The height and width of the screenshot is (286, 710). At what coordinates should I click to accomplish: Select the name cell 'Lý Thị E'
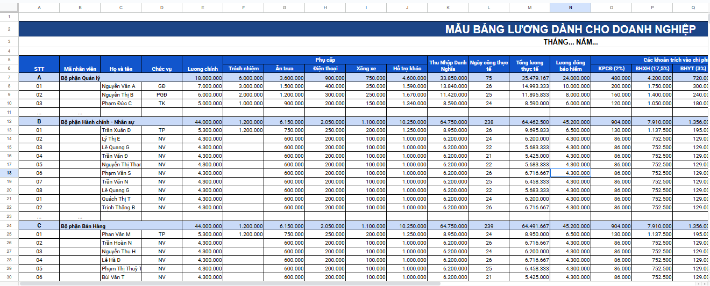(120, 139)
